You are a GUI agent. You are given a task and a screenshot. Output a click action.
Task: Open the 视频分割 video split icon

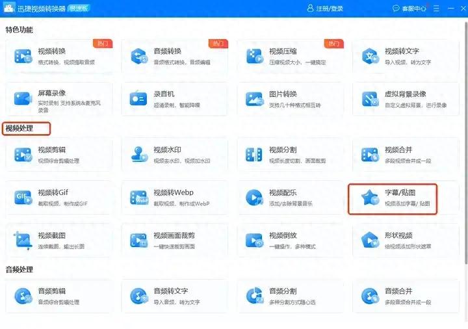pyautogui.click(x=254, y=155)
